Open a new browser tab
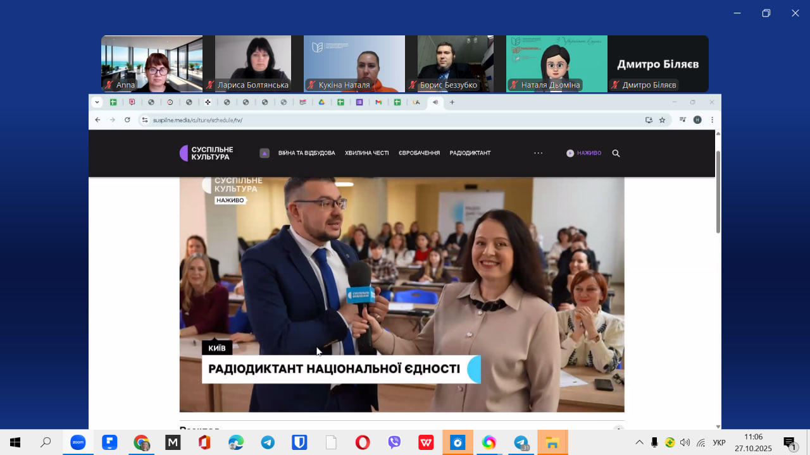 point(452,102)
